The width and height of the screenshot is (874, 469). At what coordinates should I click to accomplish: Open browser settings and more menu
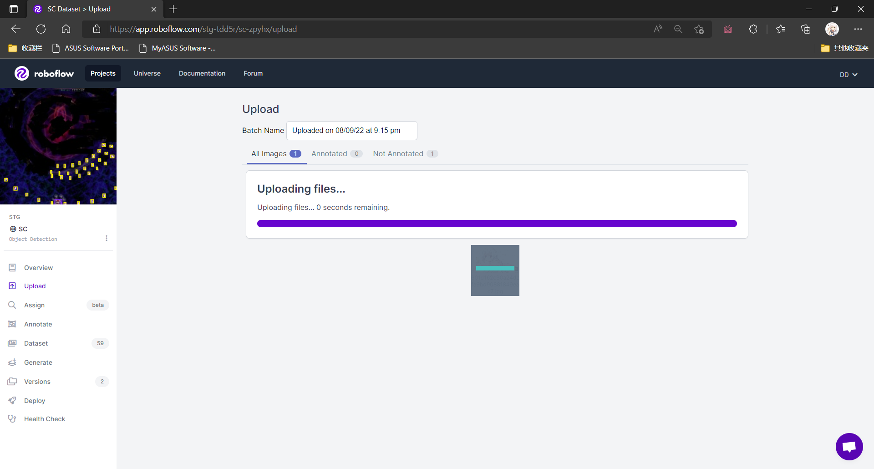point(858,29)
